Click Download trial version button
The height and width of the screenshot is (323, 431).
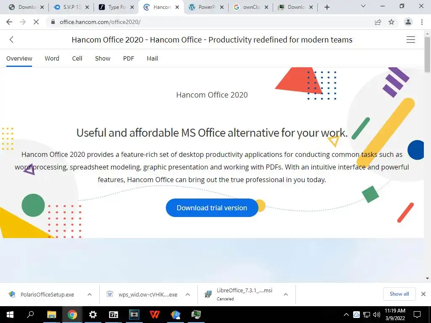[212, 208]
